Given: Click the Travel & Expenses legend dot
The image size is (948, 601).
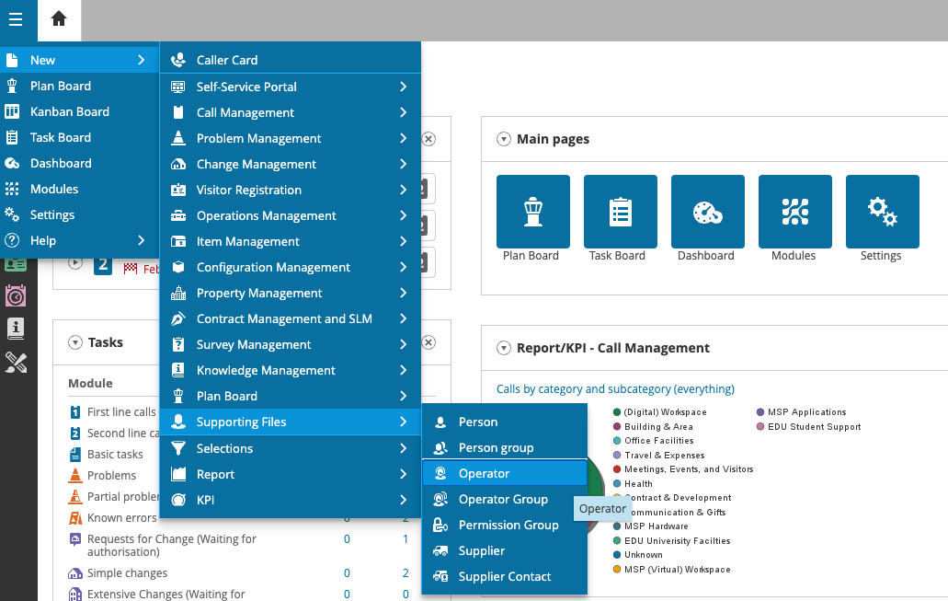Looking at the screenshot, I should click(x=617, y=455).
